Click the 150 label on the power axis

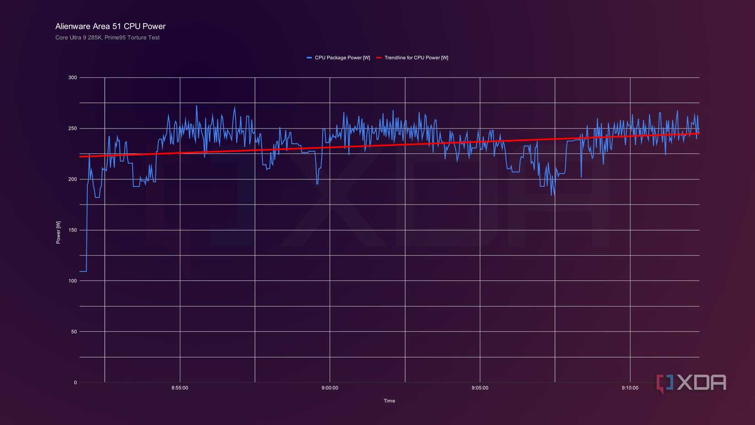pyautogui.click(x=73, y=230)
